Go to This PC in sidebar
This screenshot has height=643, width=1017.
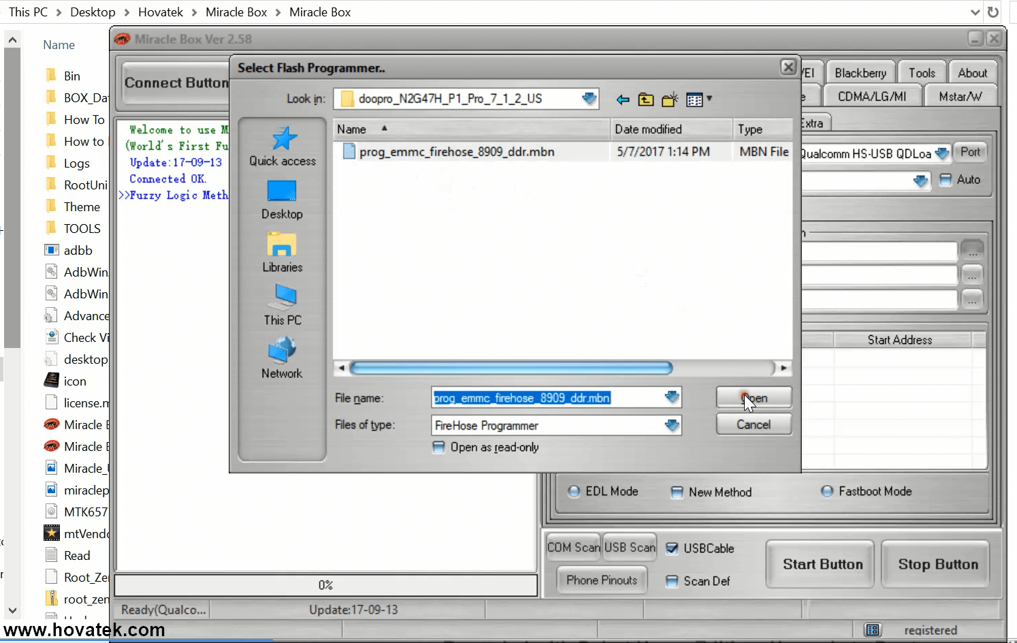[282, 305]
